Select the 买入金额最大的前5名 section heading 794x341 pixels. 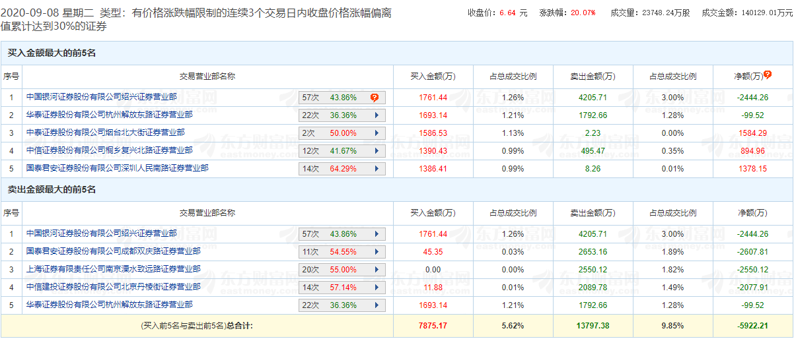(52, 53)
